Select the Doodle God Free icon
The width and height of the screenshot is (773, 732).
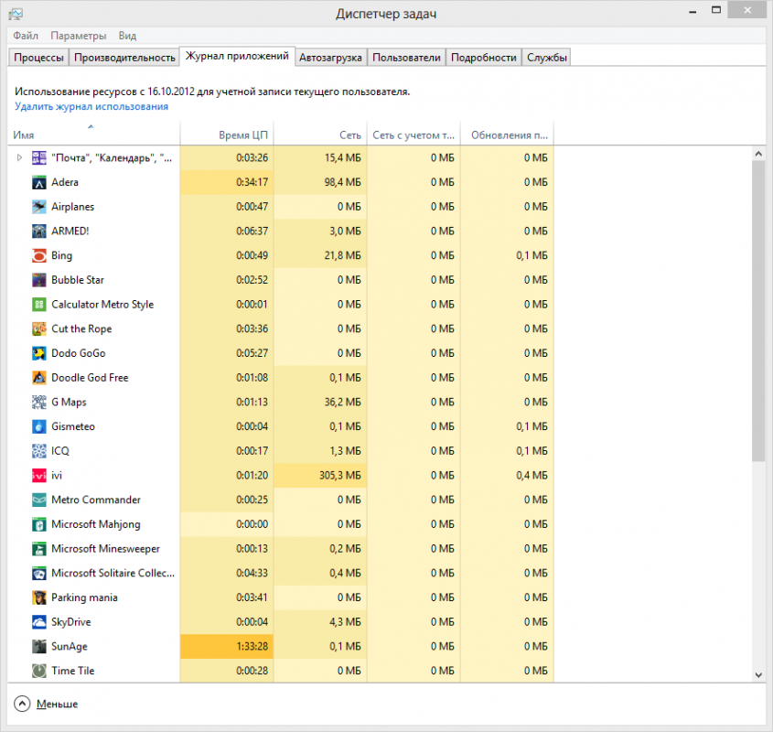point(39,378)
